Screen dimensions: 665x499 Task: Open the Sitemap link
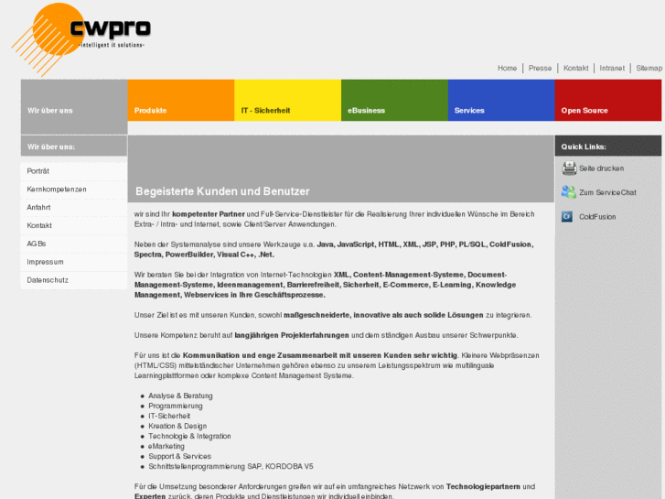(649, 68)
